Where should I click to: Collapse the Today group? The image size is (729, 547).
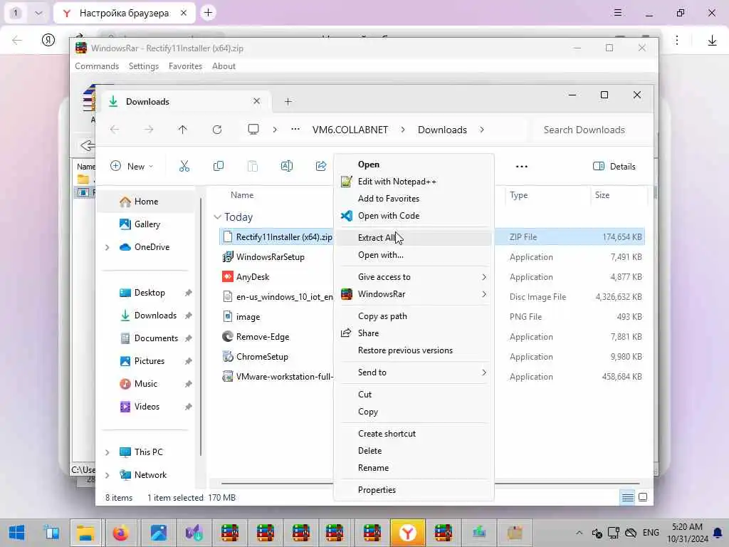217,217
